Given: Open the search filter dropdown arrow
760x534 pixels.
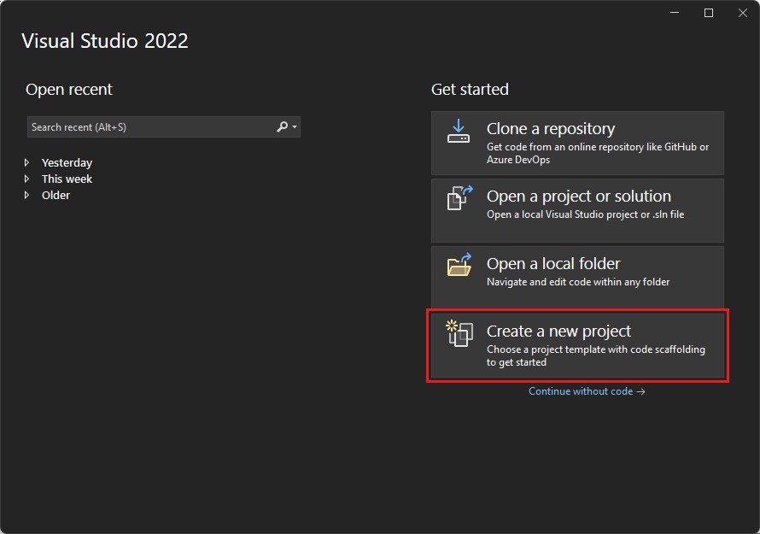Looking at the screenshot, I should pos(294,126).
